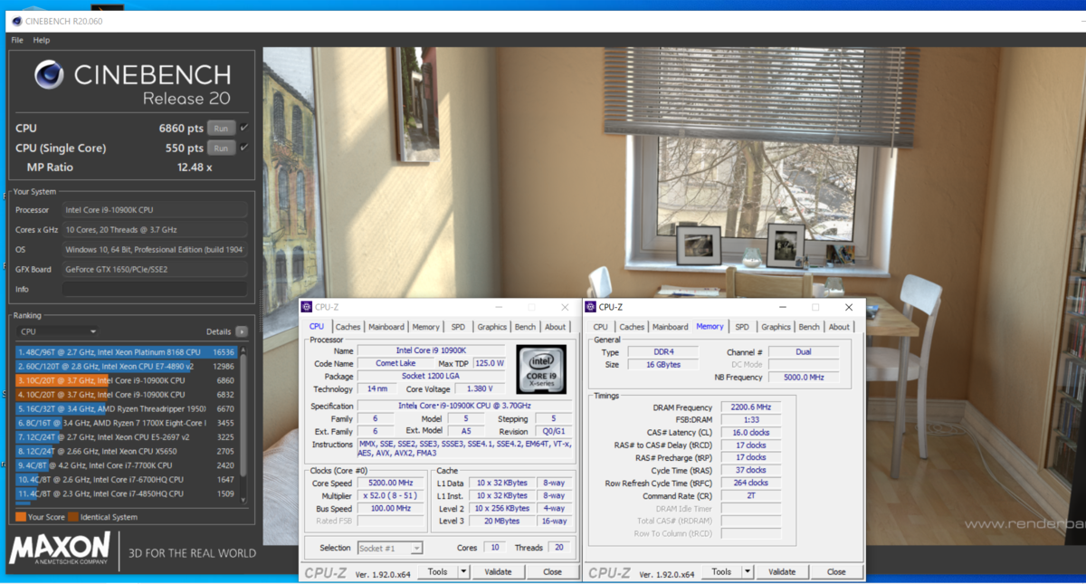
Task: Click the Processor field showing Intel Core i9-10900K CPU
Action: point(155,210)
